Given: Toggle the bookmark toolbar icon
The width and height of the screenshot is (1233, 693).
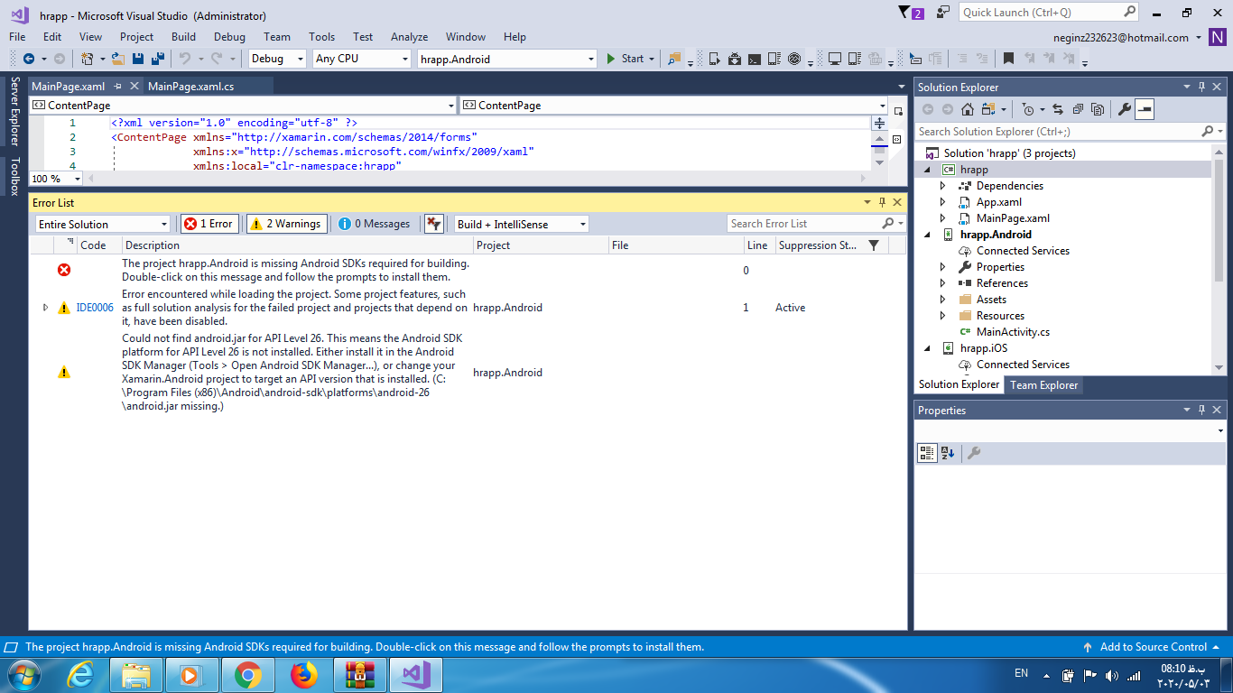Looking at the screenshot, I should point(1008,59).
